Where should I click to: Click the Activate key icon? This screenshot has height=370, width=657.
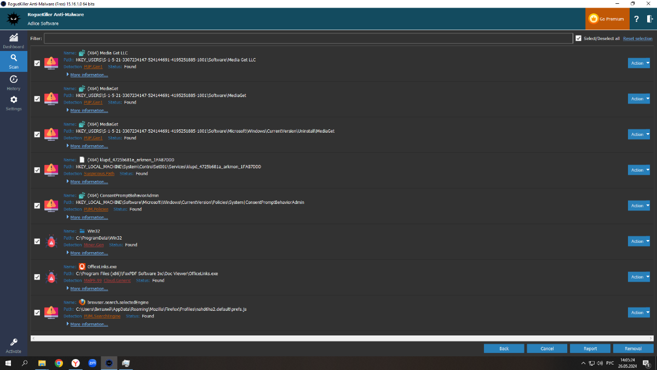14,342
